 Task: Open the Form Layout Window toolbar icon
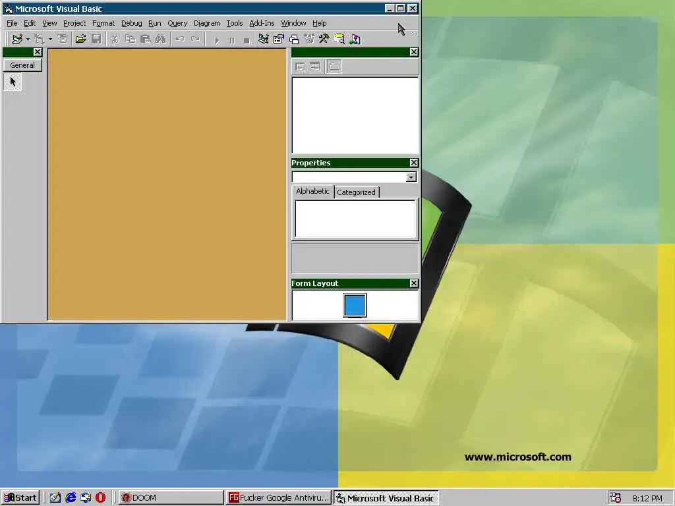pyautogui.click(x=294, y=39)
